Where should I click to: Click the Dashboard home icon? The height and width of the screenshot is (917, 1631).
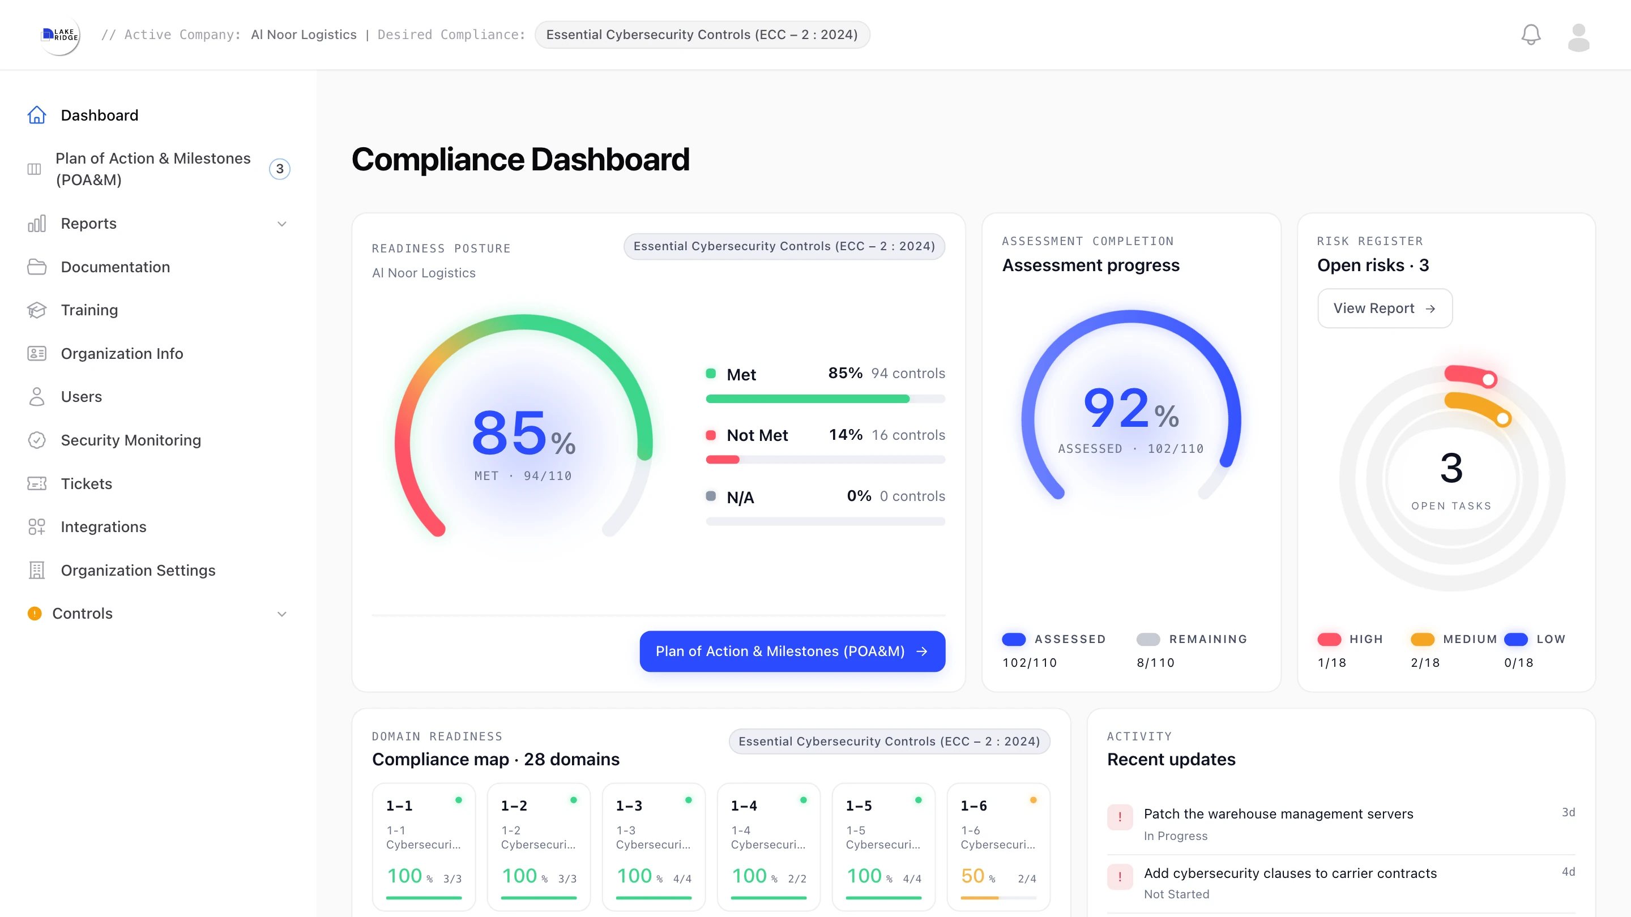pyautogui.click(x=37, y=115)
